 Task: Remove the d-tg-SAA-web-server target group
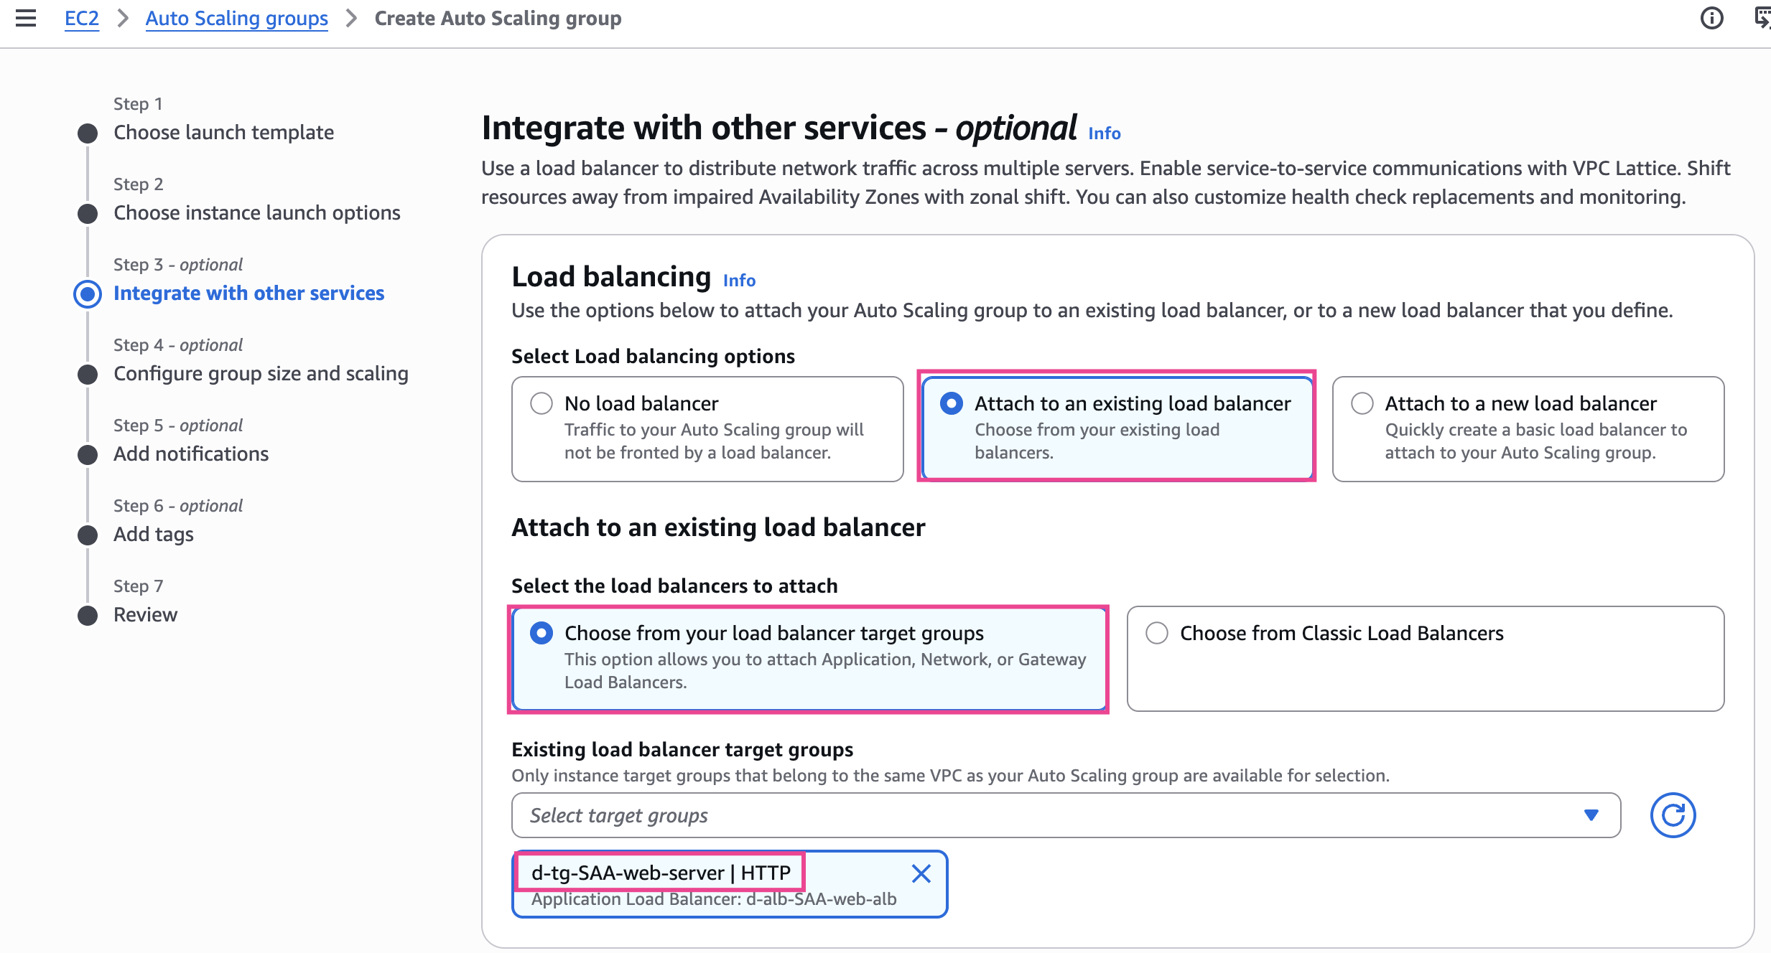point(921,873)
